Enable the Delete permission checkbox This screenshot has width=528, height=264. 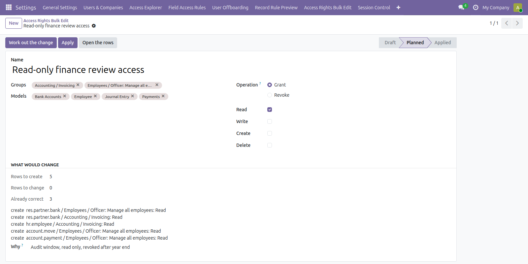click(x=270, y=145)
